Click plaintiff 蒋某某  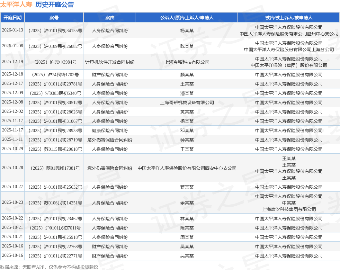click(187, 187)
